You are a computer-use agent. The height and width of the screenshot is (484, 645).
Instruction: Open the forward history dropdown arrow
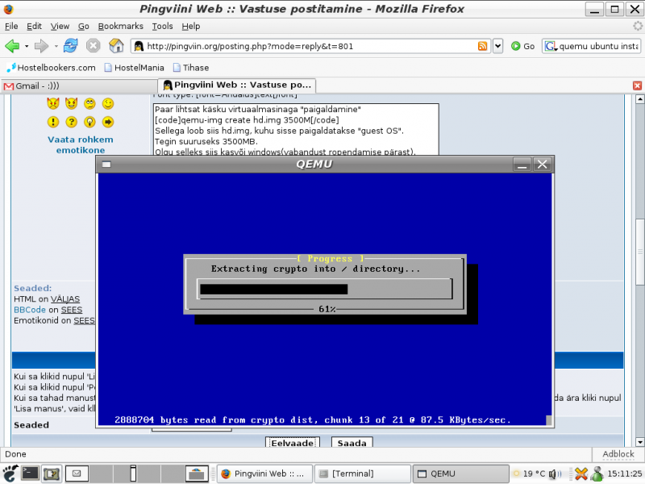[56, 46]
